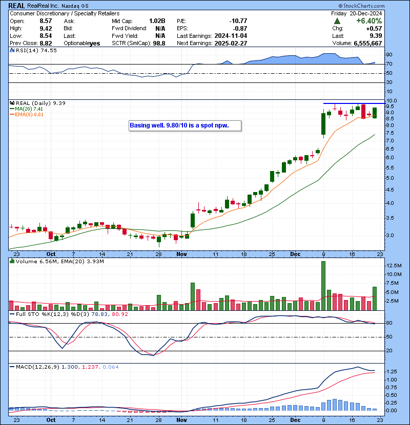
Task: Click the Dec label on the price chart date axis
Action: click(295, 254)
